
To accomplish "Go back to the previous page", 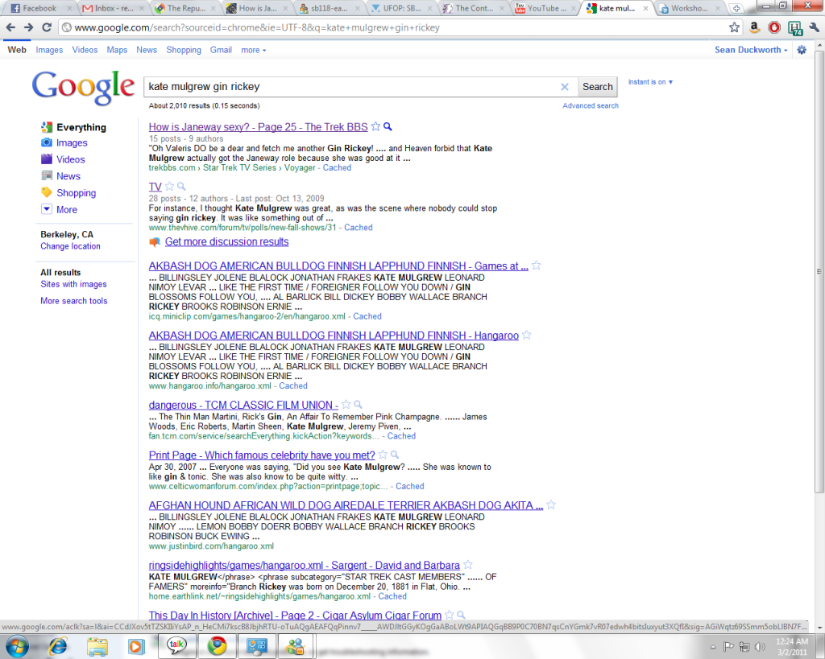I will click(x=10, y=28).
